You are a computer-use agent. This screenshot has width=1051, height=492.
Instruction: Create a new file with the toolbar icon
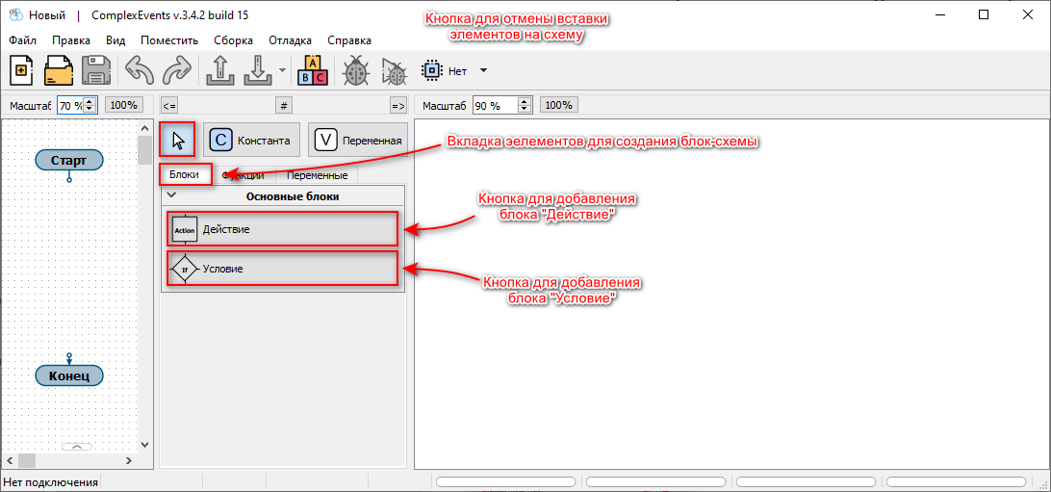(x=23, y=71)
